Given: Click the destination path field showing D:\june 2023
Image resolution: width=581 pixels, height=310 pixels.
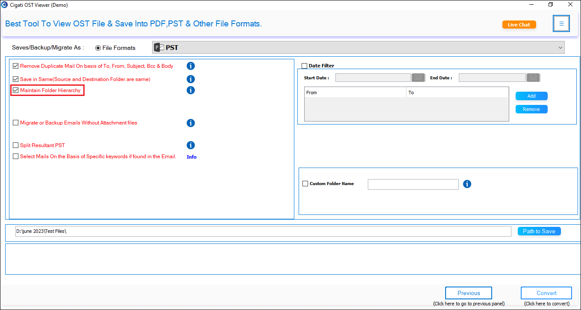Looking at the screenshot, I should click(263, 231).
